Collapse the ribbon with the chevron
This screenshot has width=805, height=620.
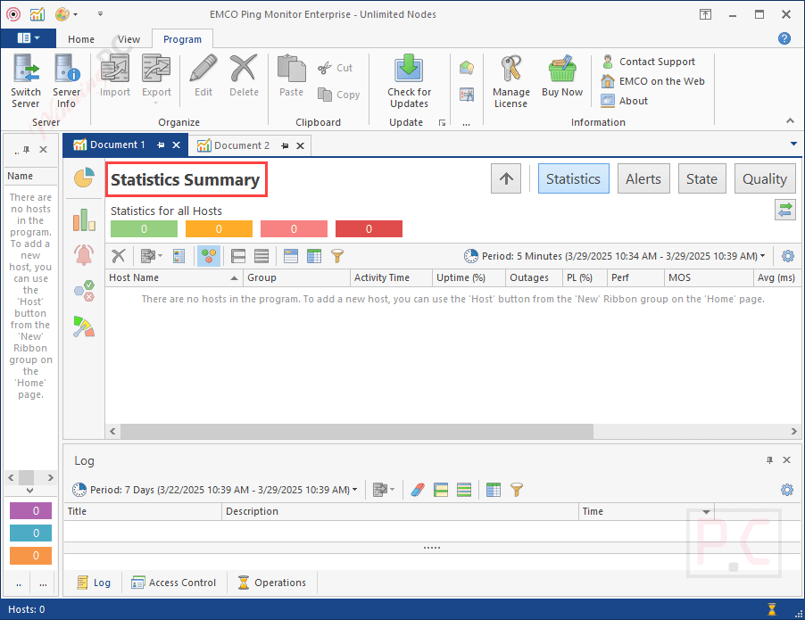790,120
